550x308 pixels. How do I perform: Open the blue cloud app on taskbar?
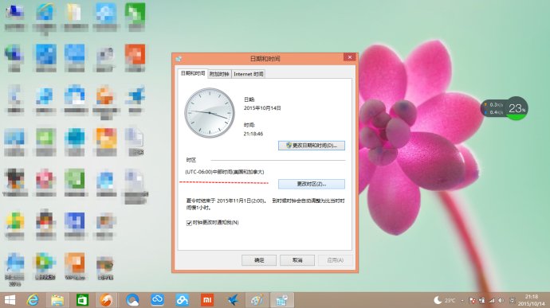(158, 300)
